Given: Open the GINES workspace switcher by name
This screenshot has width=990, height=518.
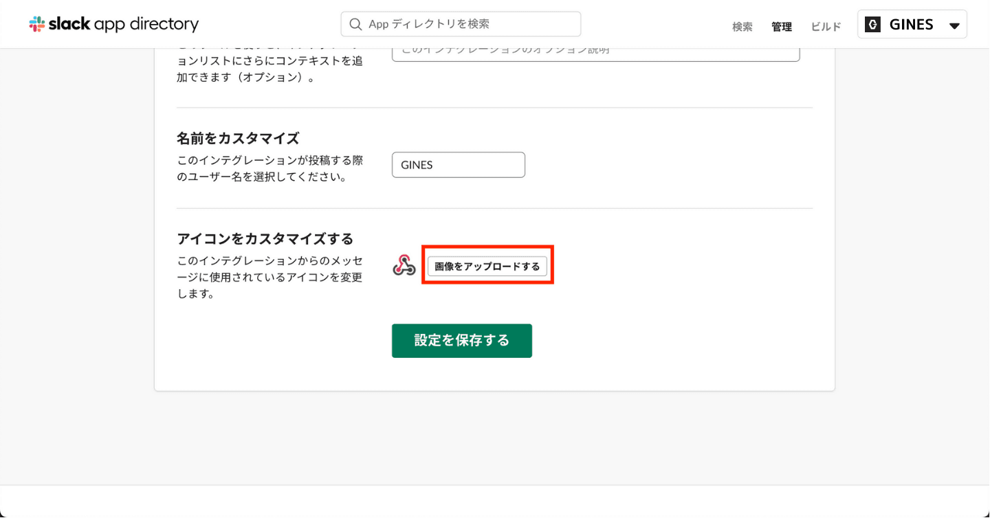Looking at the screenshot, I should pos(911,25).
